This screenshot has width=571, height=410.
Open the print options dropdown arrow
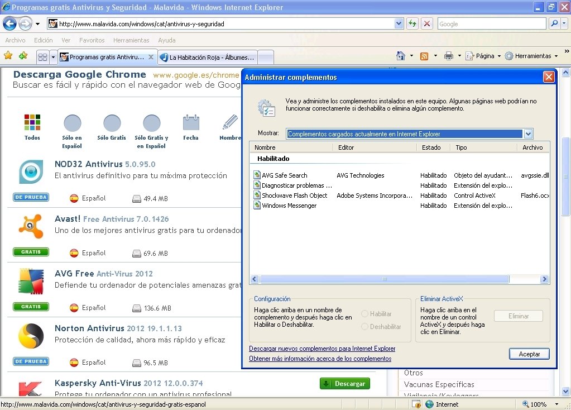pyautogui.click(x=459, y=56)
